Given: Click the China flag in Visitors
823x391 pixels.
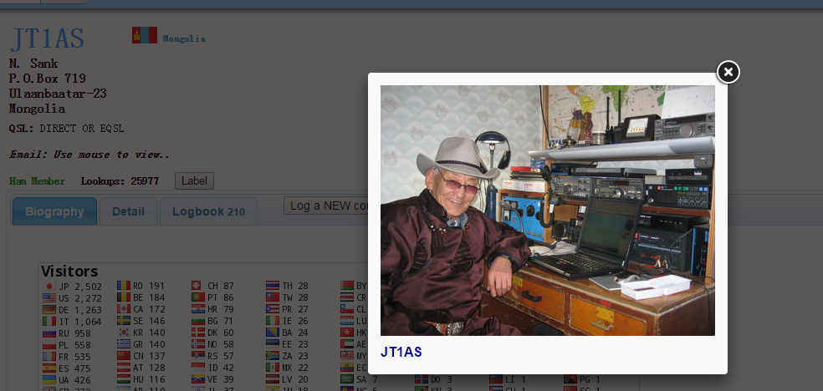Looking at the screenshot, I should coord(123,356).
